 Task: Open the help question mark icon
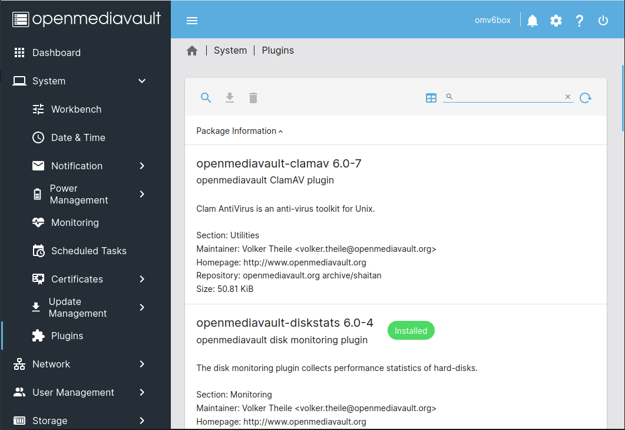pyautogui.click(x=579, y=20)
